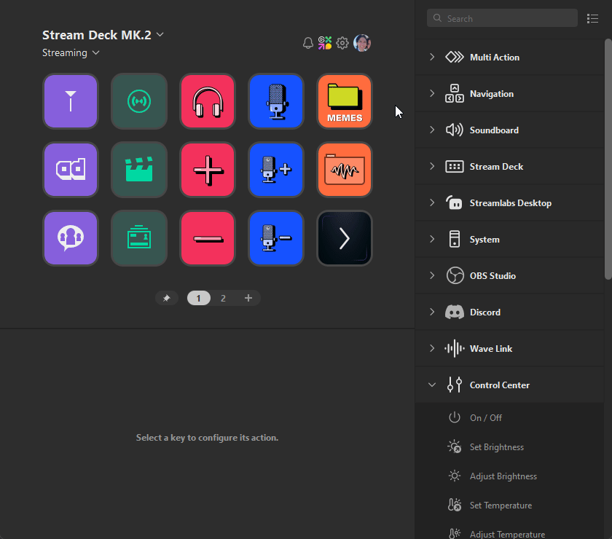Viewport: 612px width, 539px height.
Task: Open the user profile avatar
Action: pos(362,43)
